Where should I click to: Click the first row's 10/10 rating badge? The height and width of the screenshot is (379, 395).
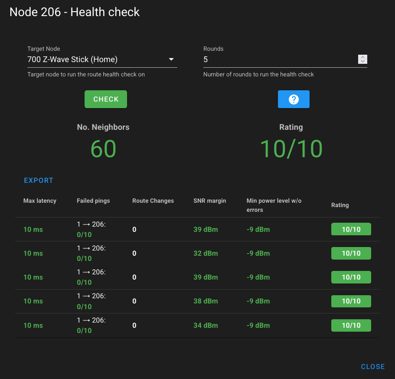pyautogui.click(x=351, y=229)
